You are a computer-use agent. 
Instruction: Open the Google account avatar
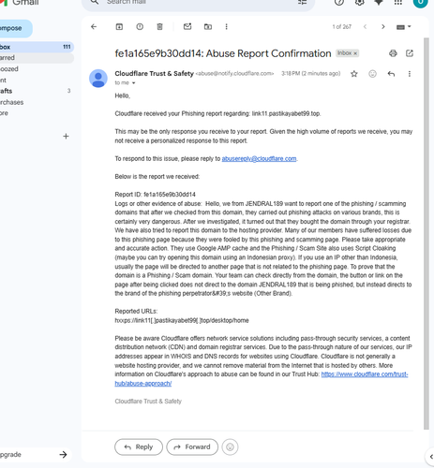pos(420,3)
